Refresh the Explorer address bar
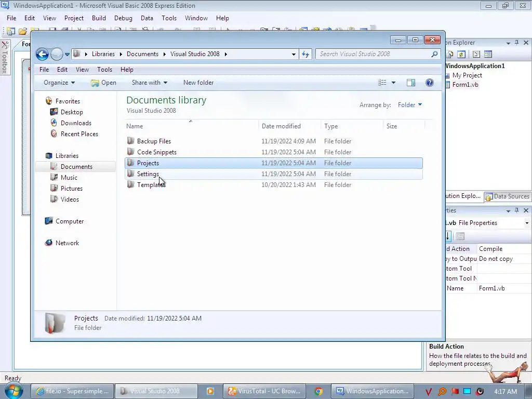Screen dimensions: 532x399 (x=305, y=54)
